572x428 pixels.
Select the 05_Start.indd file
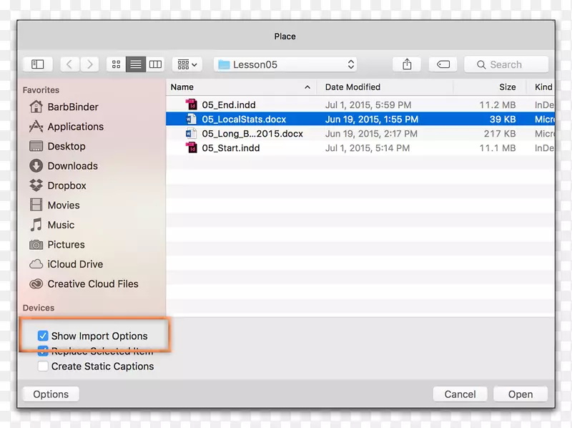click(x=230, y=148)
